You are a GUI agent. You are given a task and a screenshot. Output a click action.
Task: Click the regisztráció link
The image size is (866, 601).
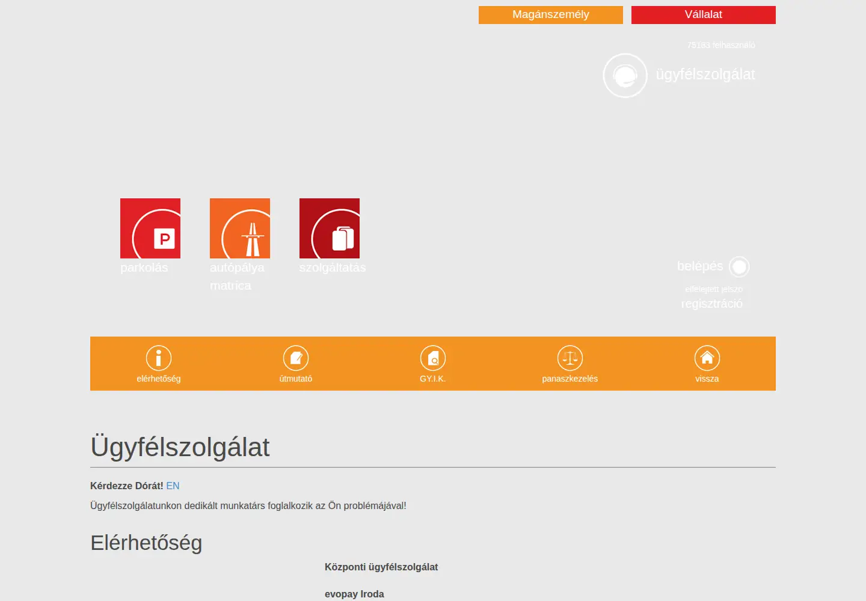pyautogui.click(x=711, y=304)
